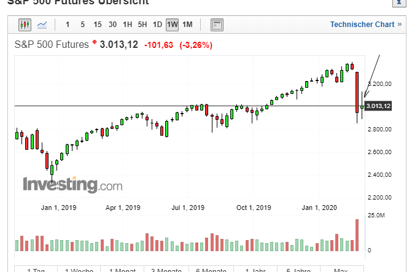This screenshot has width=412, height=272.
Task: Open the Technischer Chart link
Action: point(365,25)
